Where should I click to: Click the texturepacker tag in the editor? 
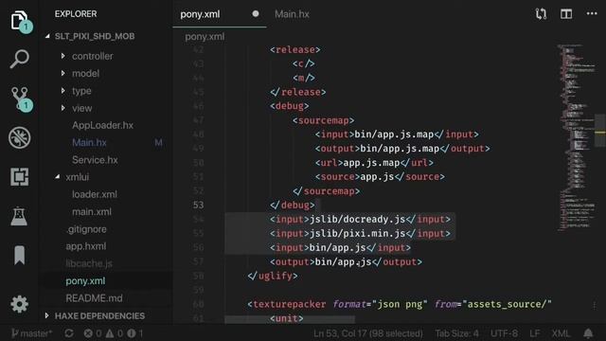coord(289,304)
